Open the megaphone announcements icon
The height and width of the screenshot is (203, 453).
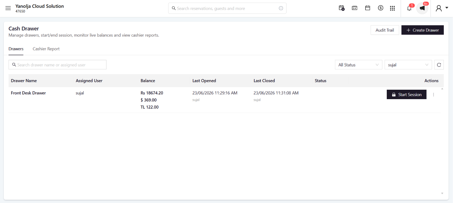tap(422, 8)
